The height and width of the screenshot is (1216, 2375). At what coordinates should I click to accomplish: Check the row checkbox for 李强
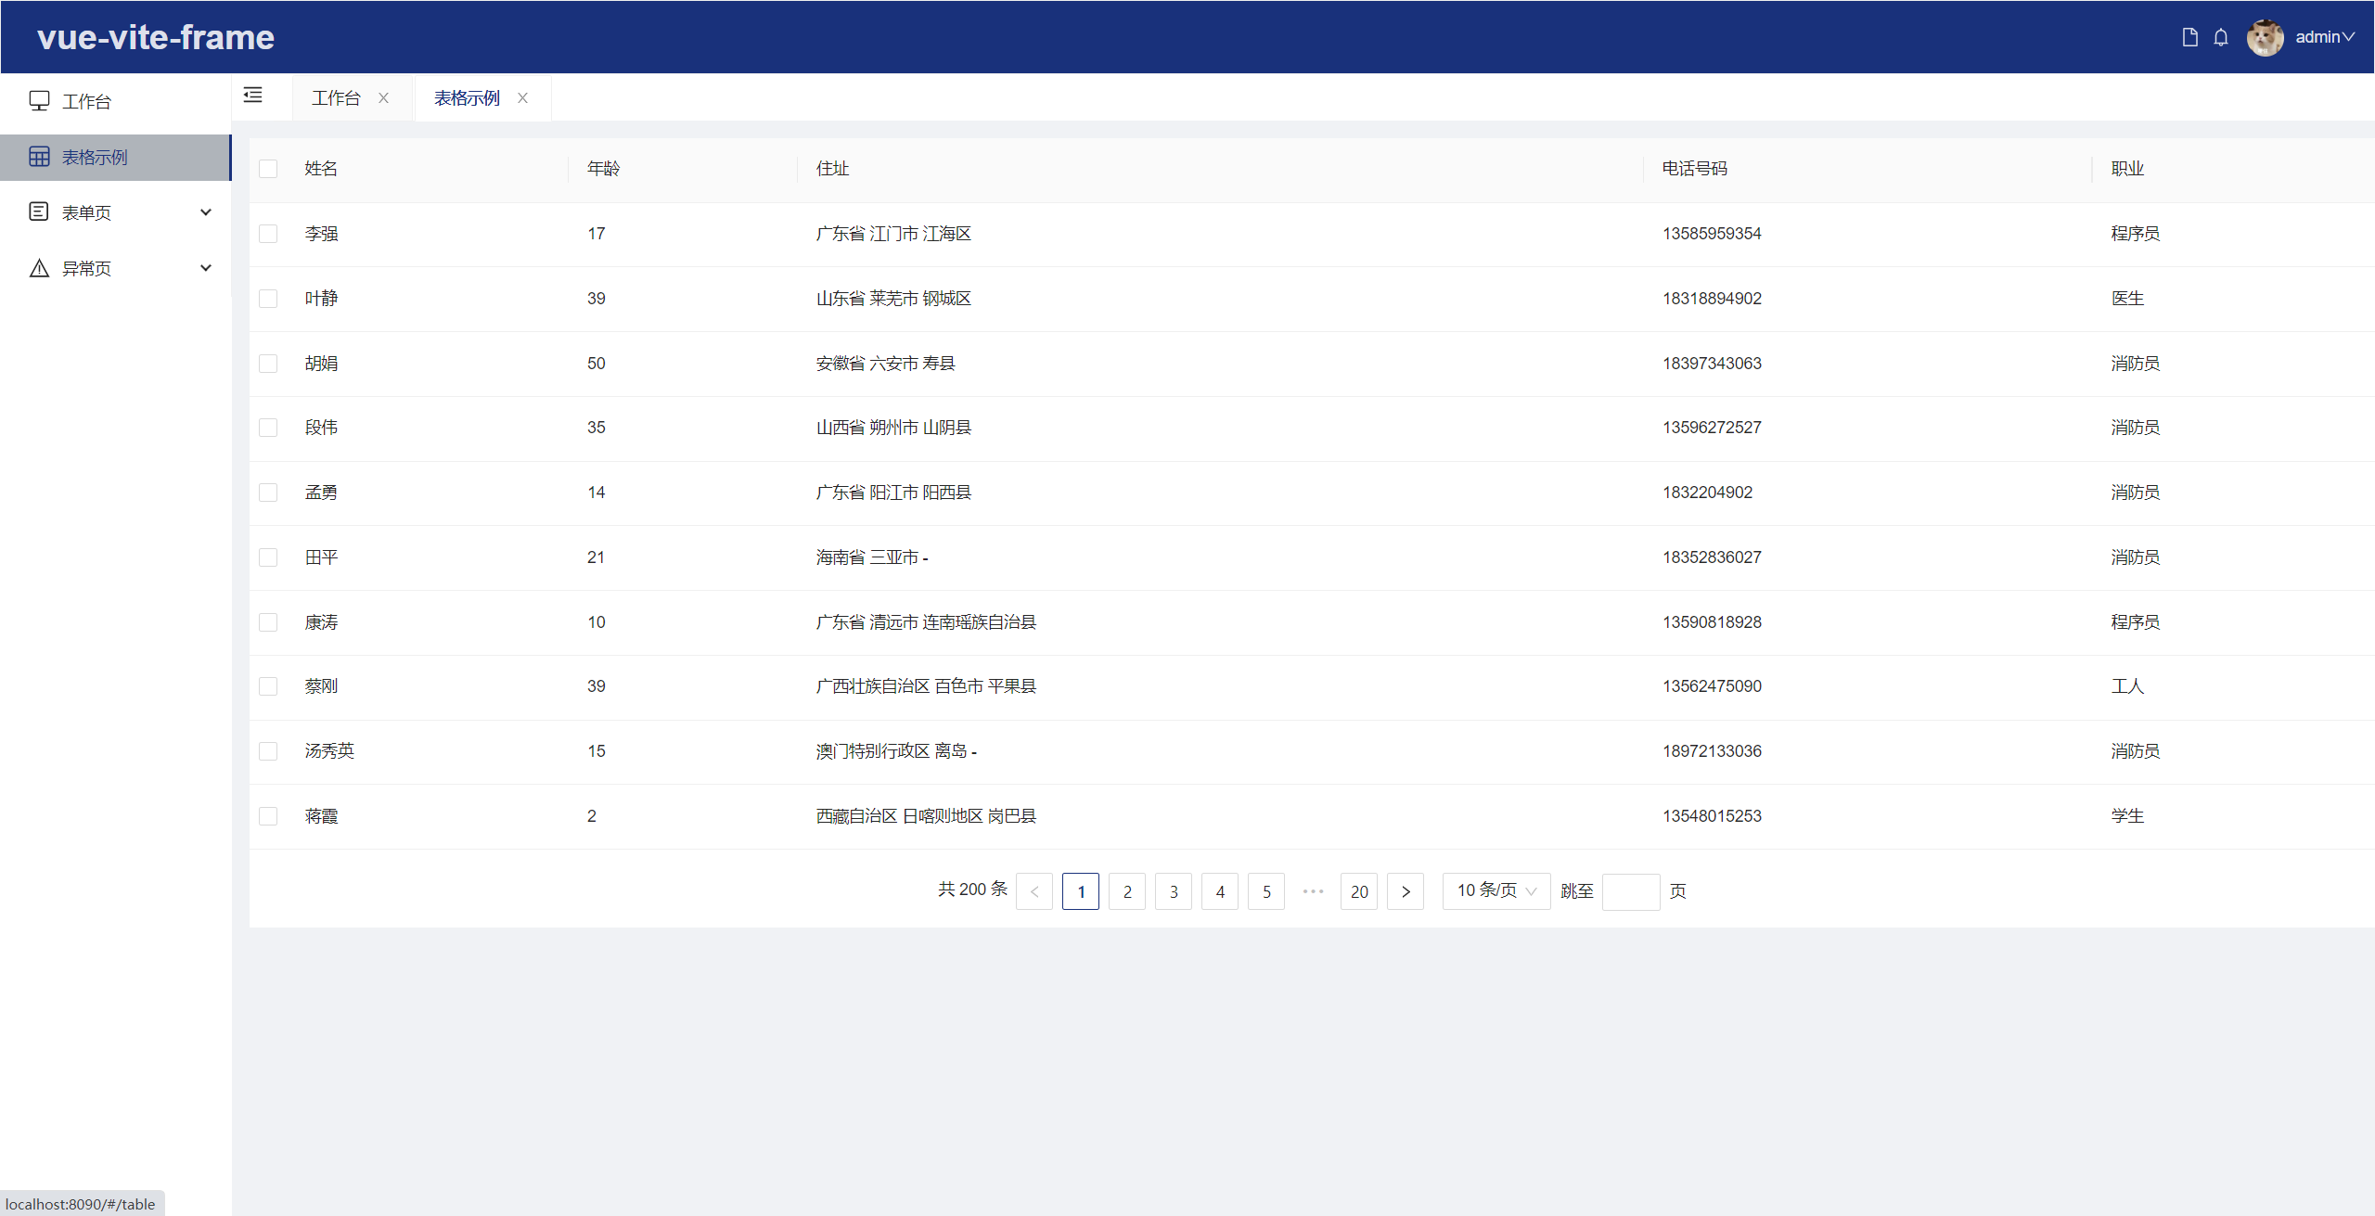(x=268, y=234)
